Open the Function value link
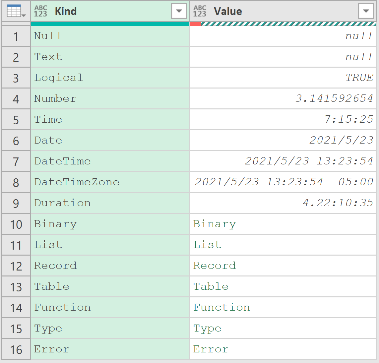Viewport: 379px width, 363px height. (x=221, y=307)
